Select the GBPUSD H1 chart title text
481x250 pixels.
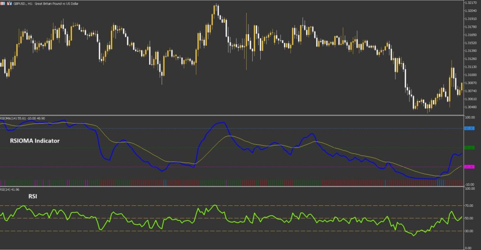47,3
